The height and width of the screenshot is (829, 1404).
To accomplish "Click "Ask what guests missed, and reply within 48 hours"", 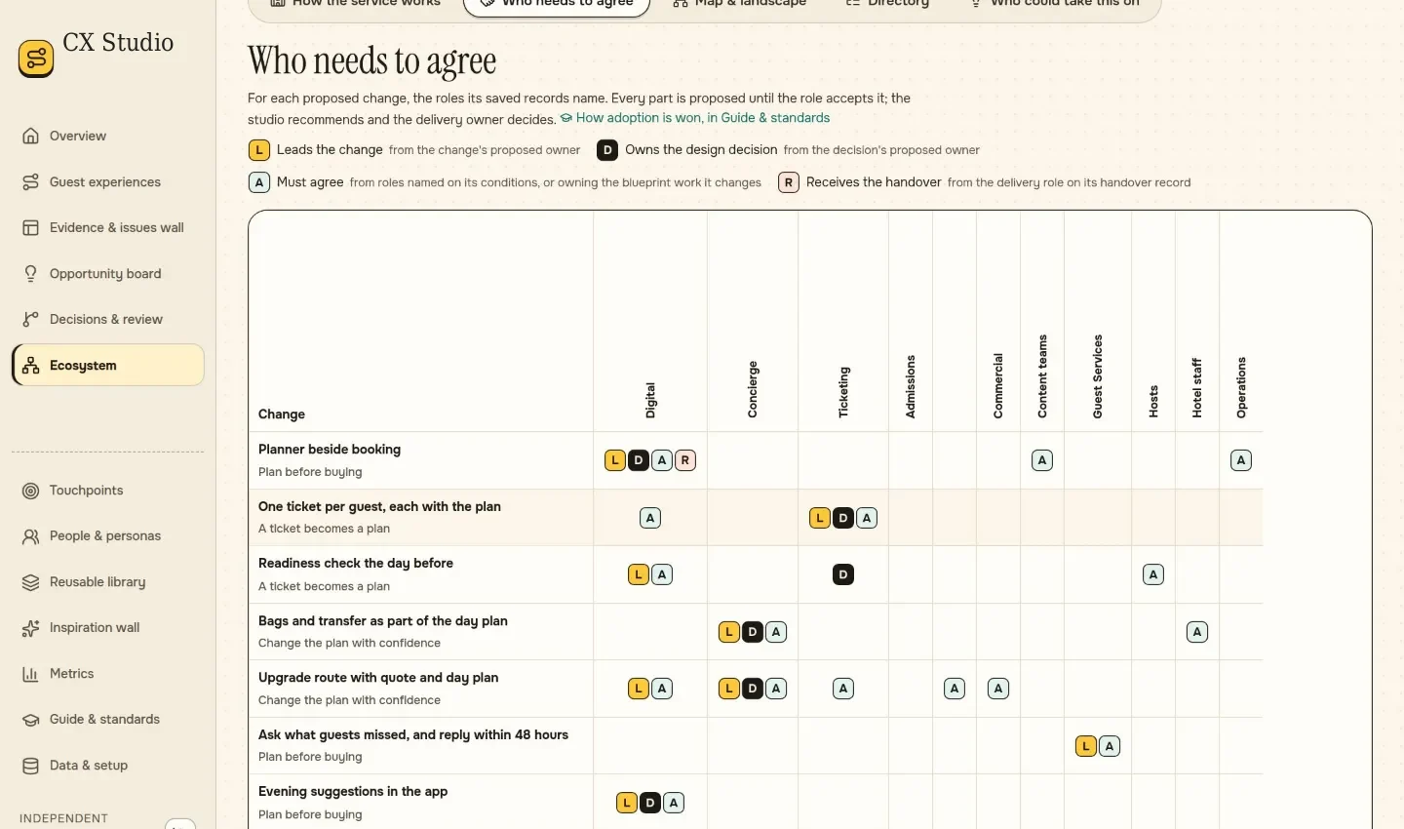I will click(413, 735).
